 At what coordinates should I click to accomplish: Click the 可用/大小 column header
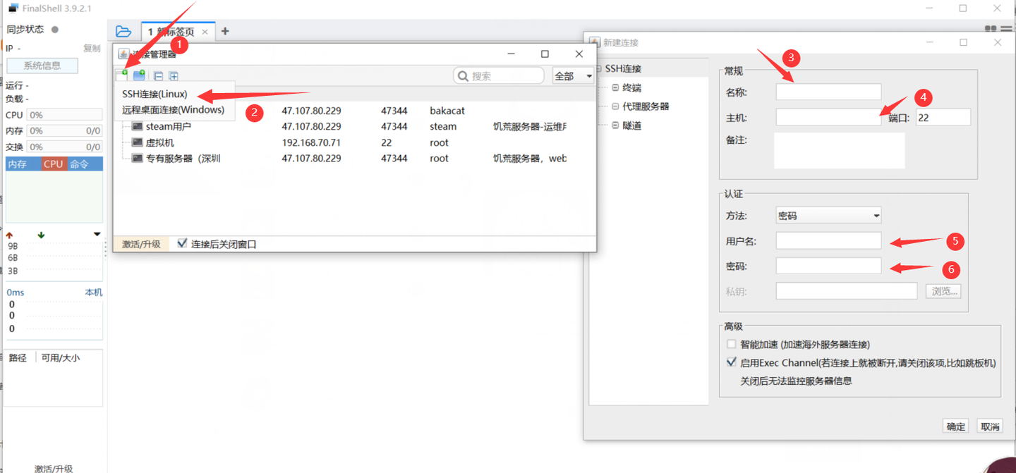61,357
